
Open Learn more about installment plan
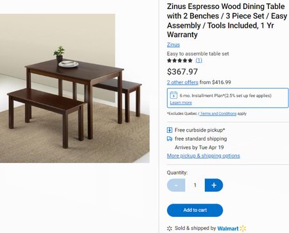(181, 103)
